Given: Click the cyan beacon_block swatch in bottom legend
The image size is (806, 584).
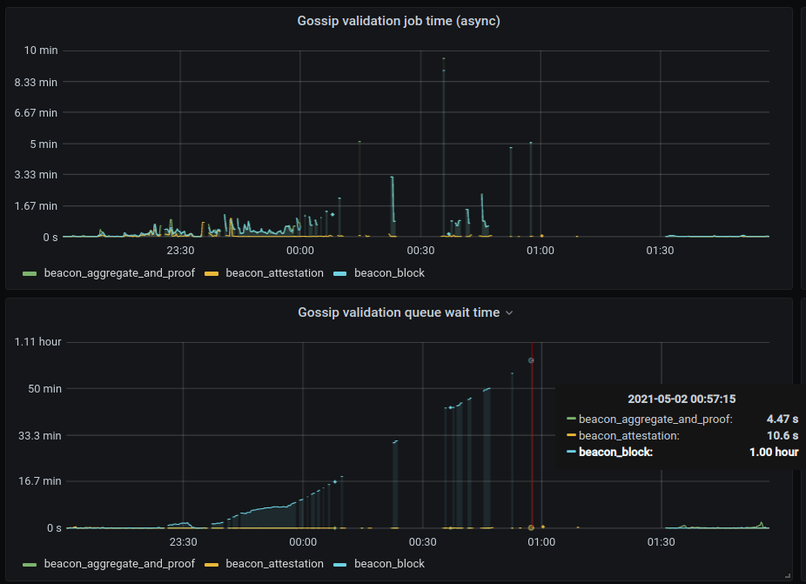Looking at the screenshot, I should [x=338, y=563].
